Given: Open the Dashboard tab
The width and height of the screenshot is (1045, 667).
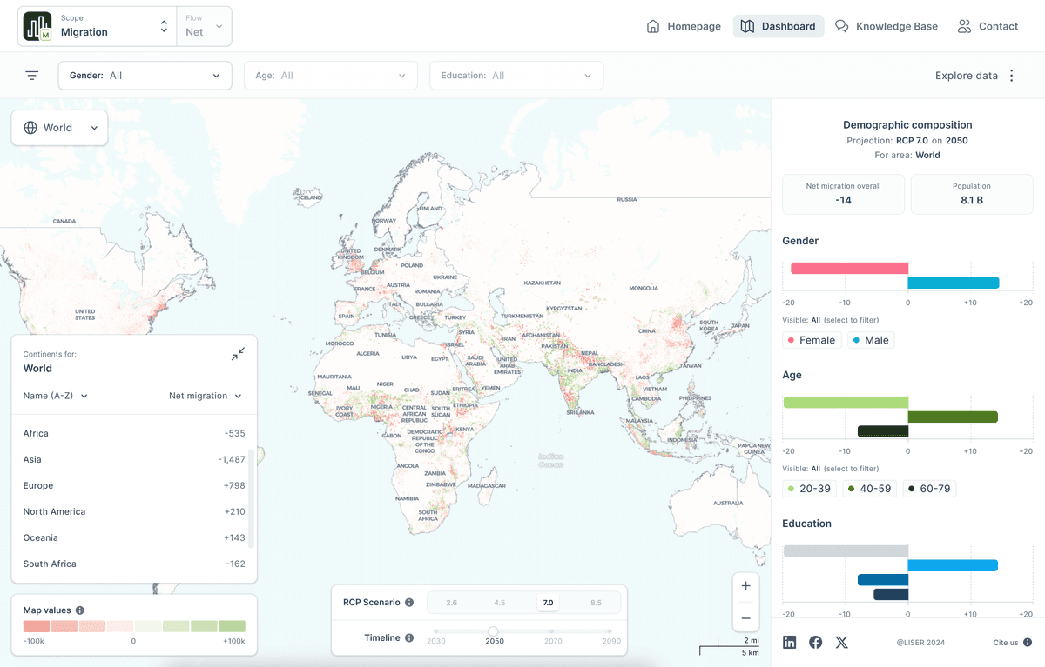Looking at the screenshot, I should (779, 26).
